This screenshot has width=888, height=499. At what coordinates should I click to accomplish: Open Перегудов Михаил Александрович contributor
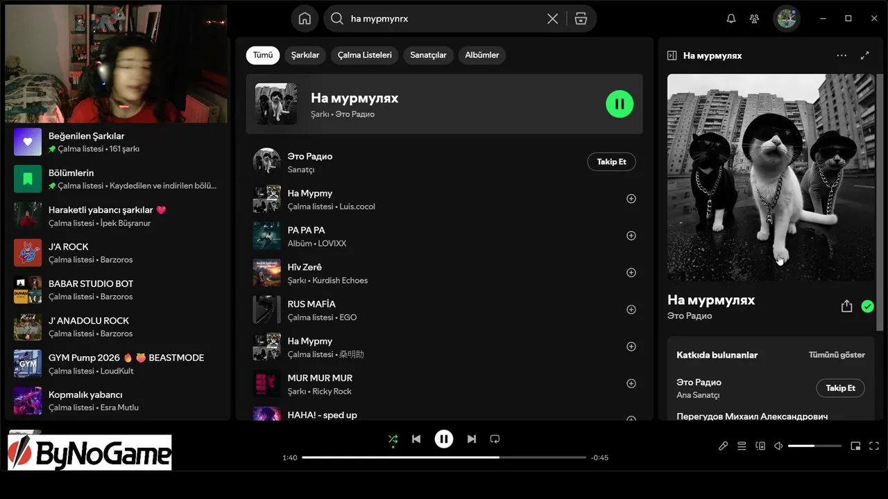[752, 416]
